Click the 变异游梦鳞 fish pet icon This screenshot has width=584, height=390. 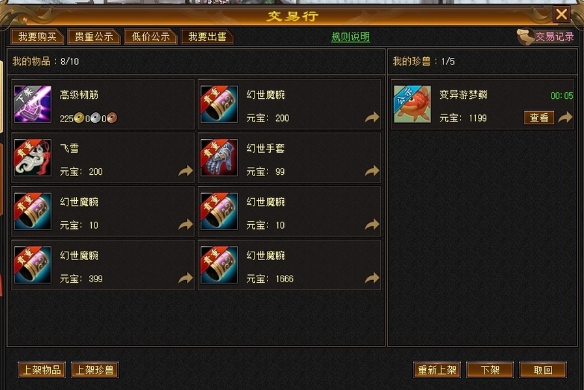(x=412, y=104)
